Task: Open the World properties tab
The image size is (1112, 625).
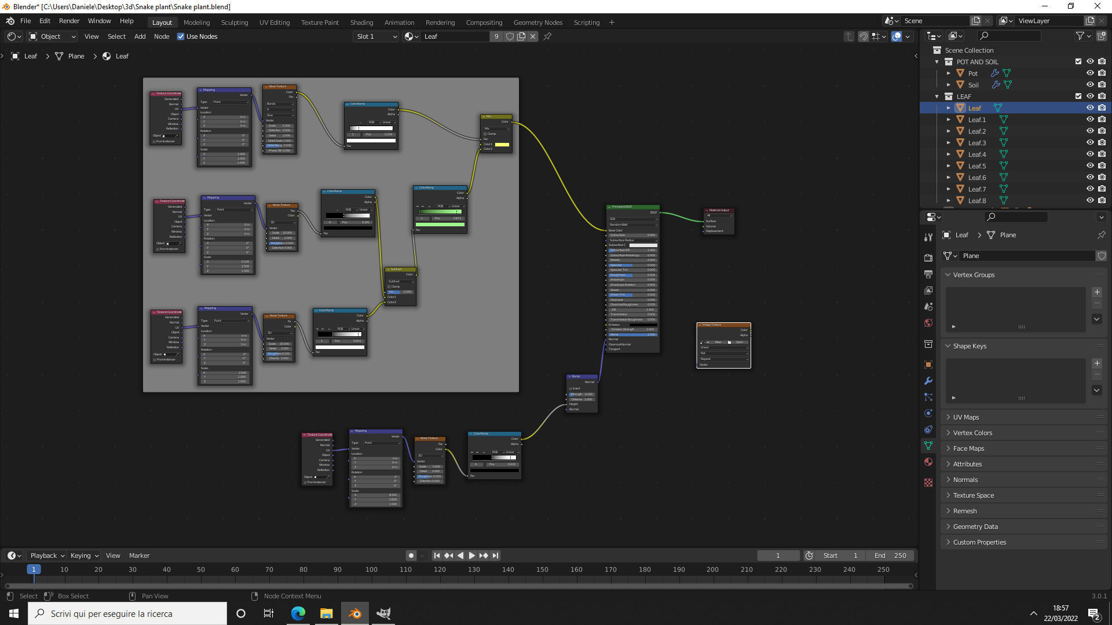Action: tap(928, 323)
